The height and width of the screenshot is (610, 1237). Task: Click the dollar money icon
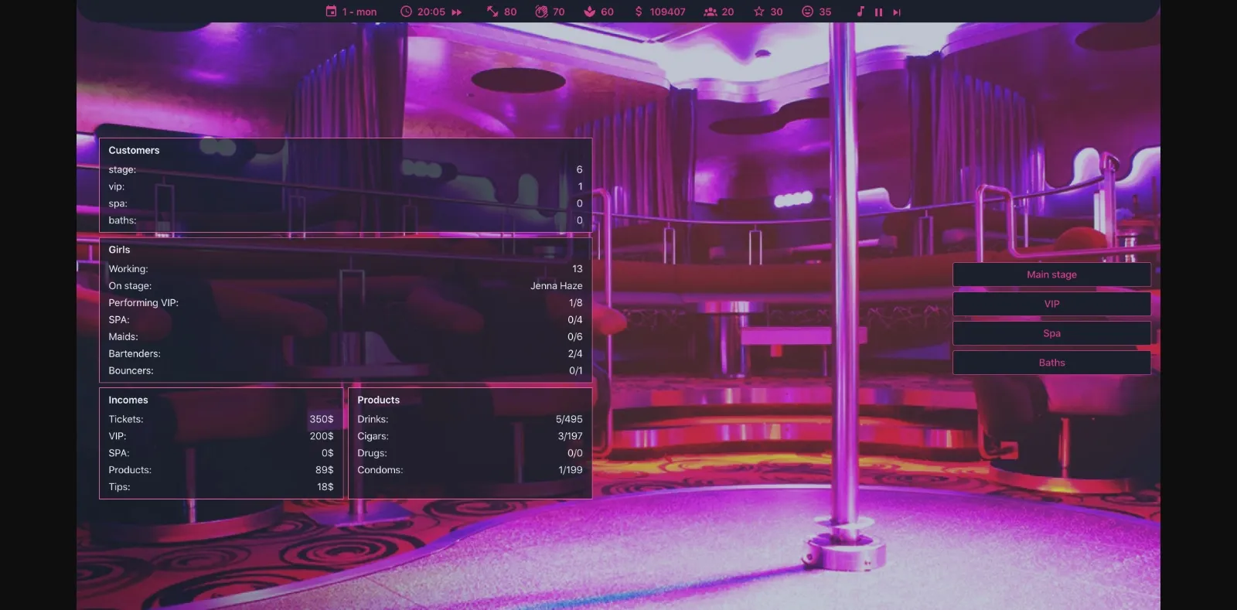tap(639, 12)
